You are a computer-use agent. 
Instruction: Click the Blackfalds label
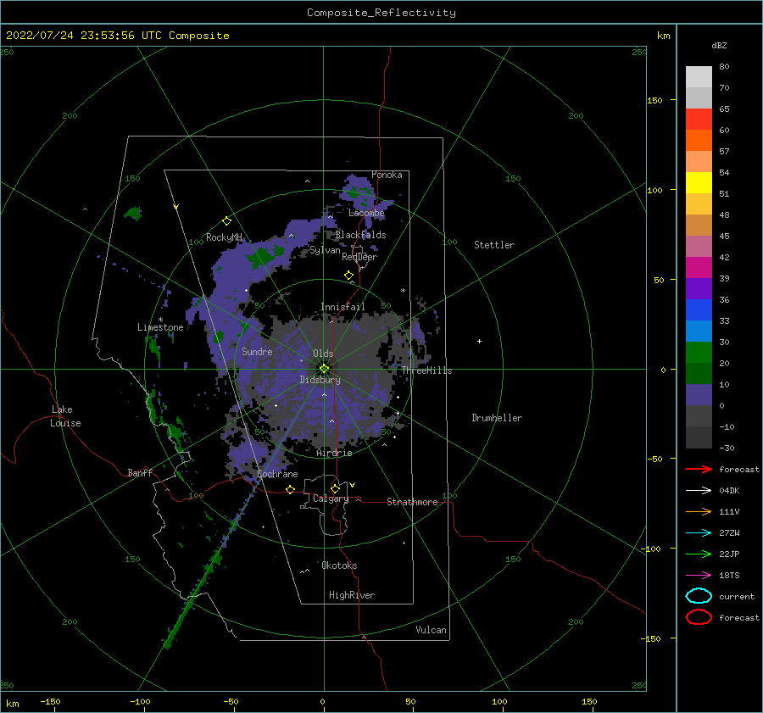click(360, 235)
